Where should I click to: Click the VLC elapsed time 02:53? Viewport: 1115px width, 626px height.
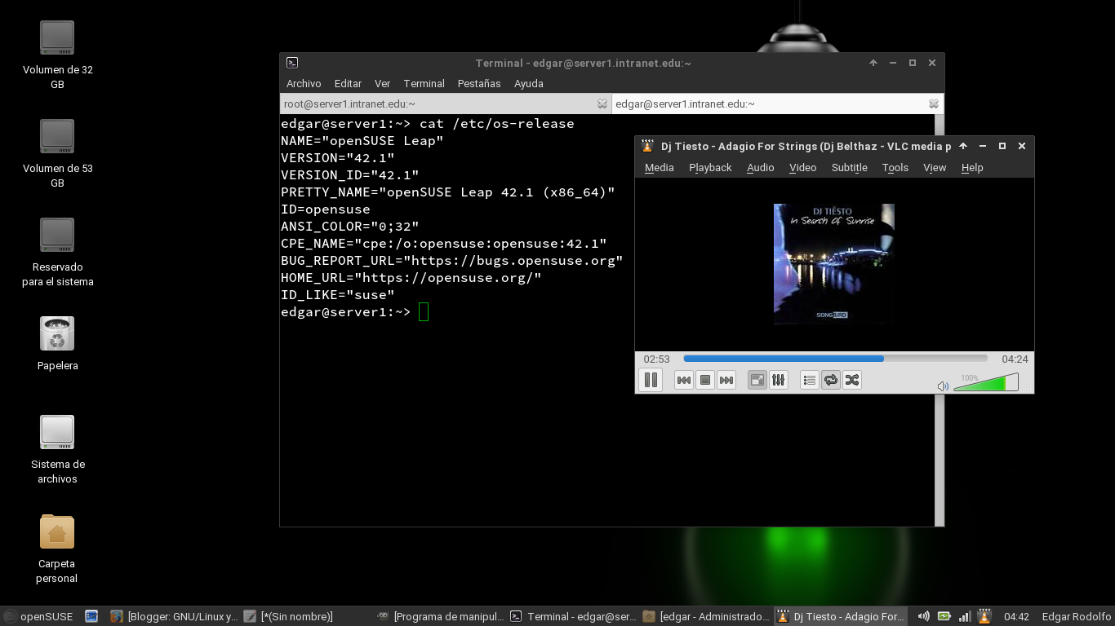point(656,359)
